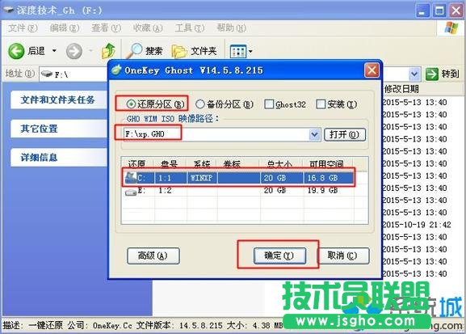The image size is (466, 334).
Task: Click the OneKey Ghost title bar icon
Action: coord(116,70)
